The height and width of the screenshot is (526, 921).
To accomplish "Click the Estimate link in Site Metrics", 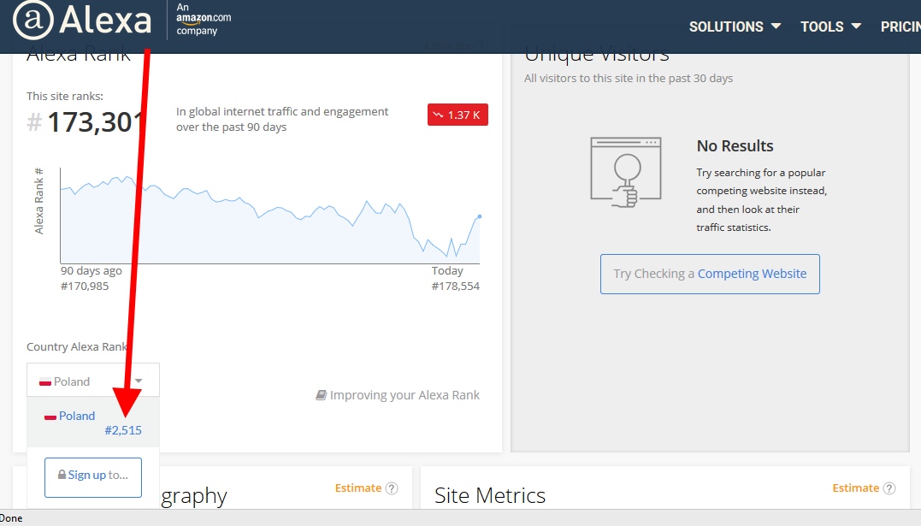I will 855,488.
